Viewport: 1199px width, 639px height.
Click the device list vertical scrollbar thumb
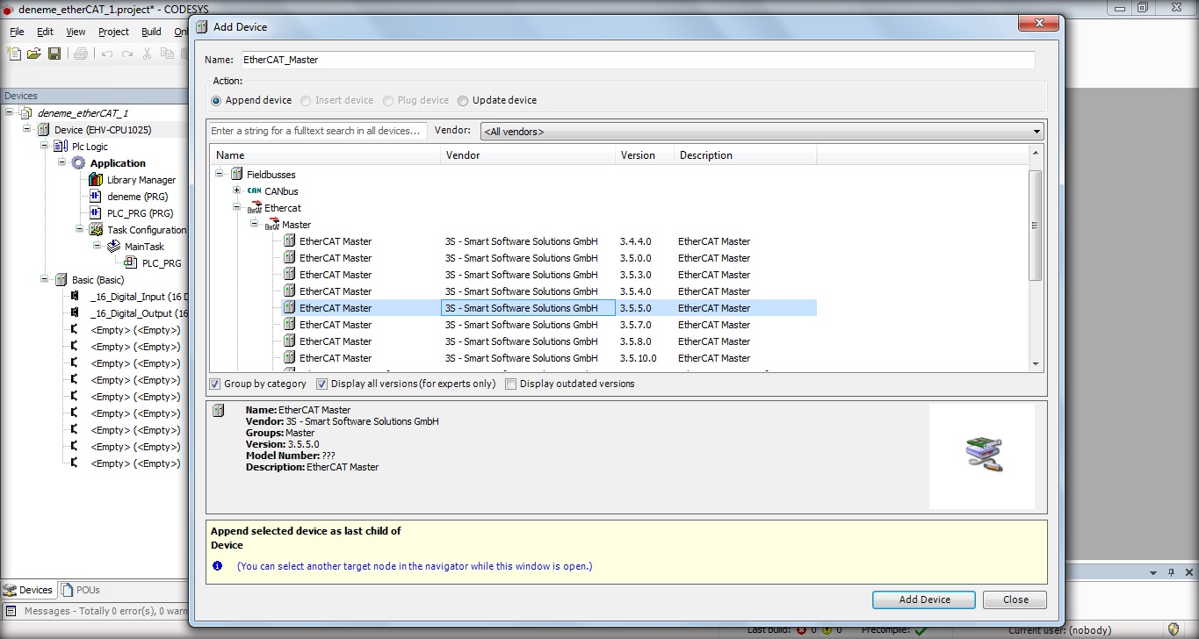pyautogui.click(x=1035, y=226)
